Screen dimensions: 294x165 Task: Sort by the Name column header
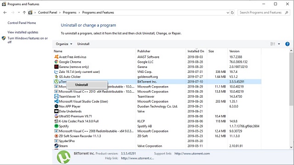[x=94, y=51]
